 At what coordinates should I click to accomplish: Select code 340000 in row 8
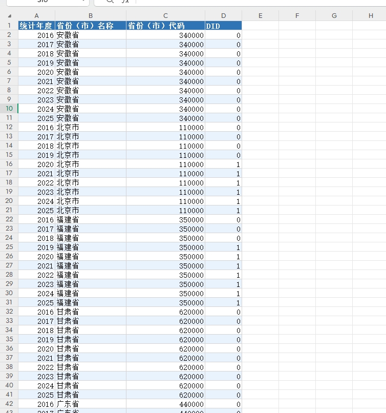tap(165, 90)
